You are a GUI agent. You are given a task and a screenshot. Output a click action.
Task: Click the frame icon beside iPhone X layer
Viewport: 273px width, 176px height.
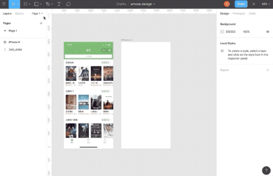click(x=5, y=42)
